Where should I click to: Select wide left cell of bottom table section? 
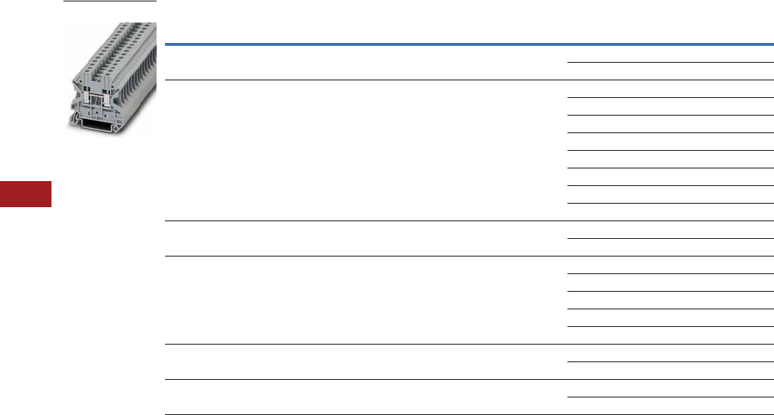pyautogui.click(x=366, y=397)
